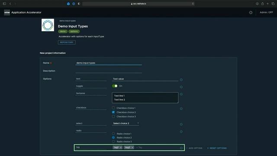Select Radio choice 2
The image size is (277, 156).
pos(113,137)
